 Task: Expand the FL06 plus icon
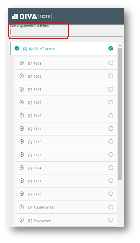click(x=22, y=76)
